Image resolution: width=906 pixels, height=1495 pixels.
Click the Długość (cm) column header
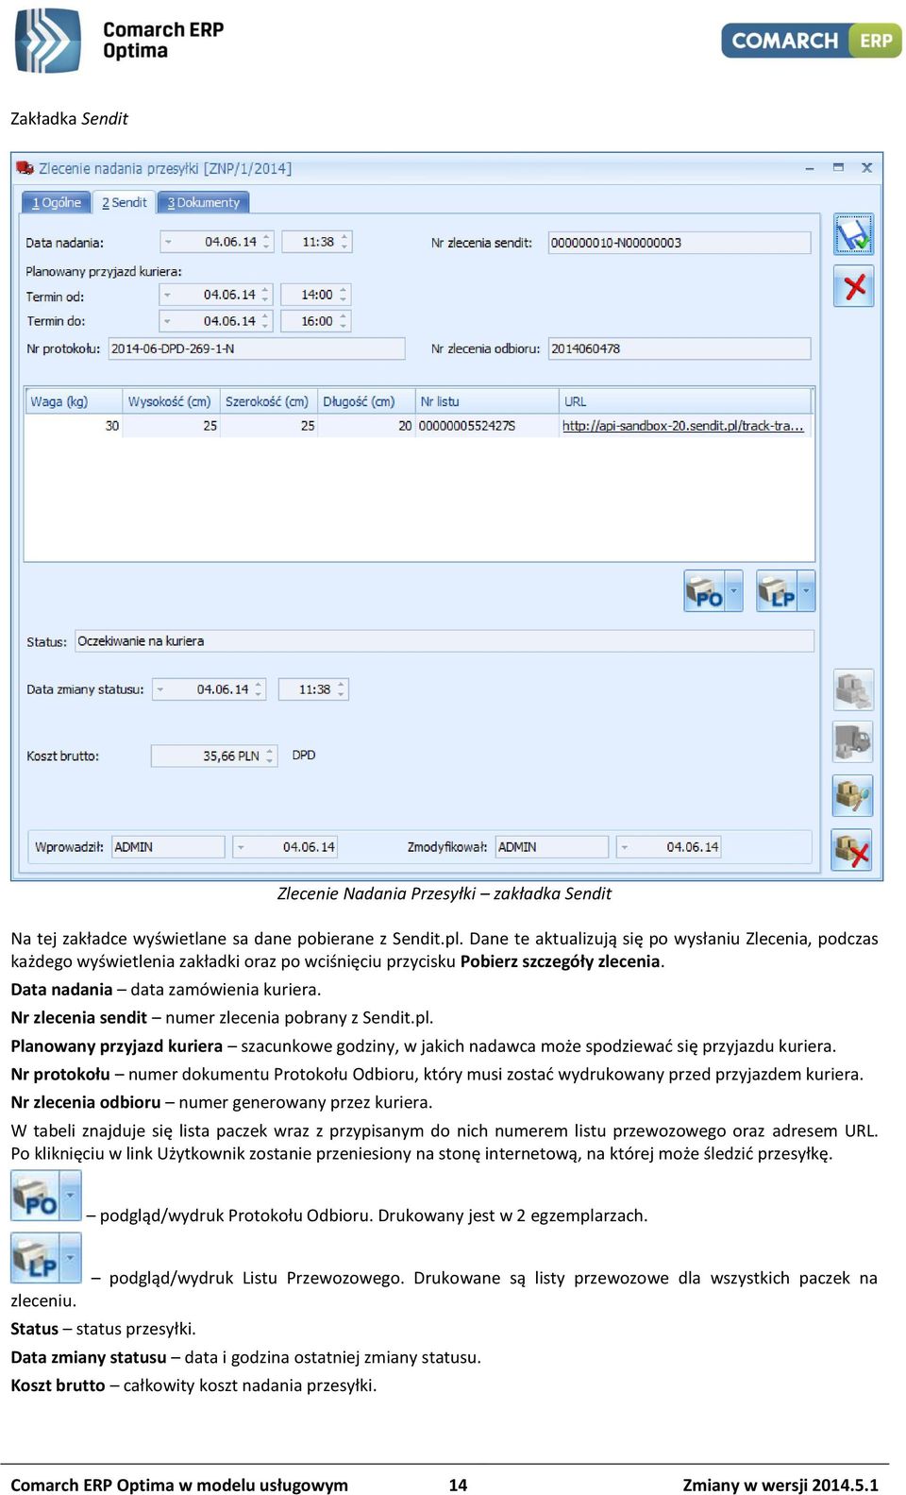tap(366, 401)
